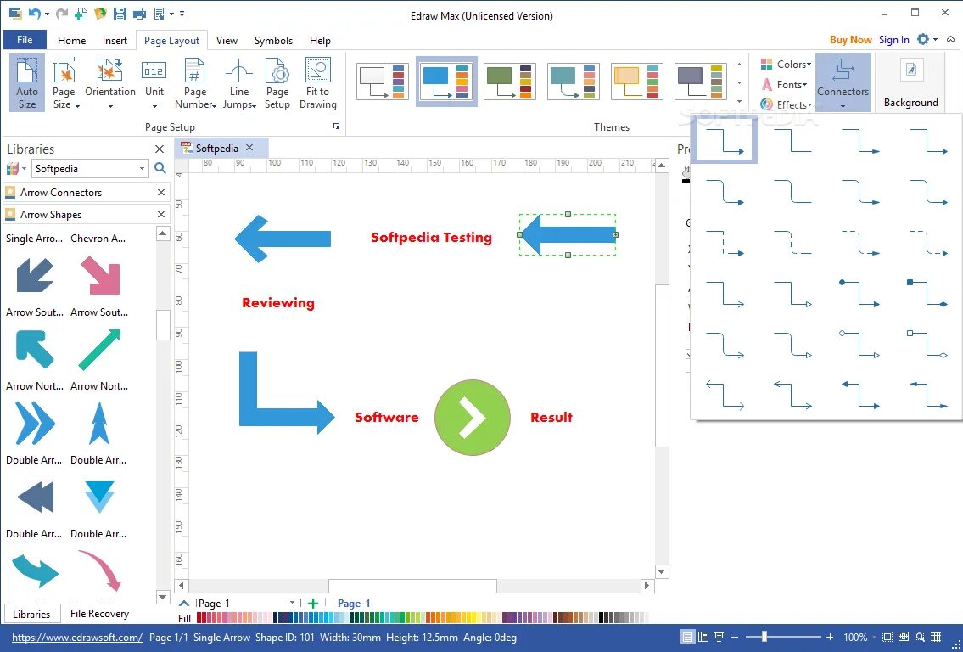Open the theme Effects dropdown
963x652 pixels.
[x=787, y=104]
